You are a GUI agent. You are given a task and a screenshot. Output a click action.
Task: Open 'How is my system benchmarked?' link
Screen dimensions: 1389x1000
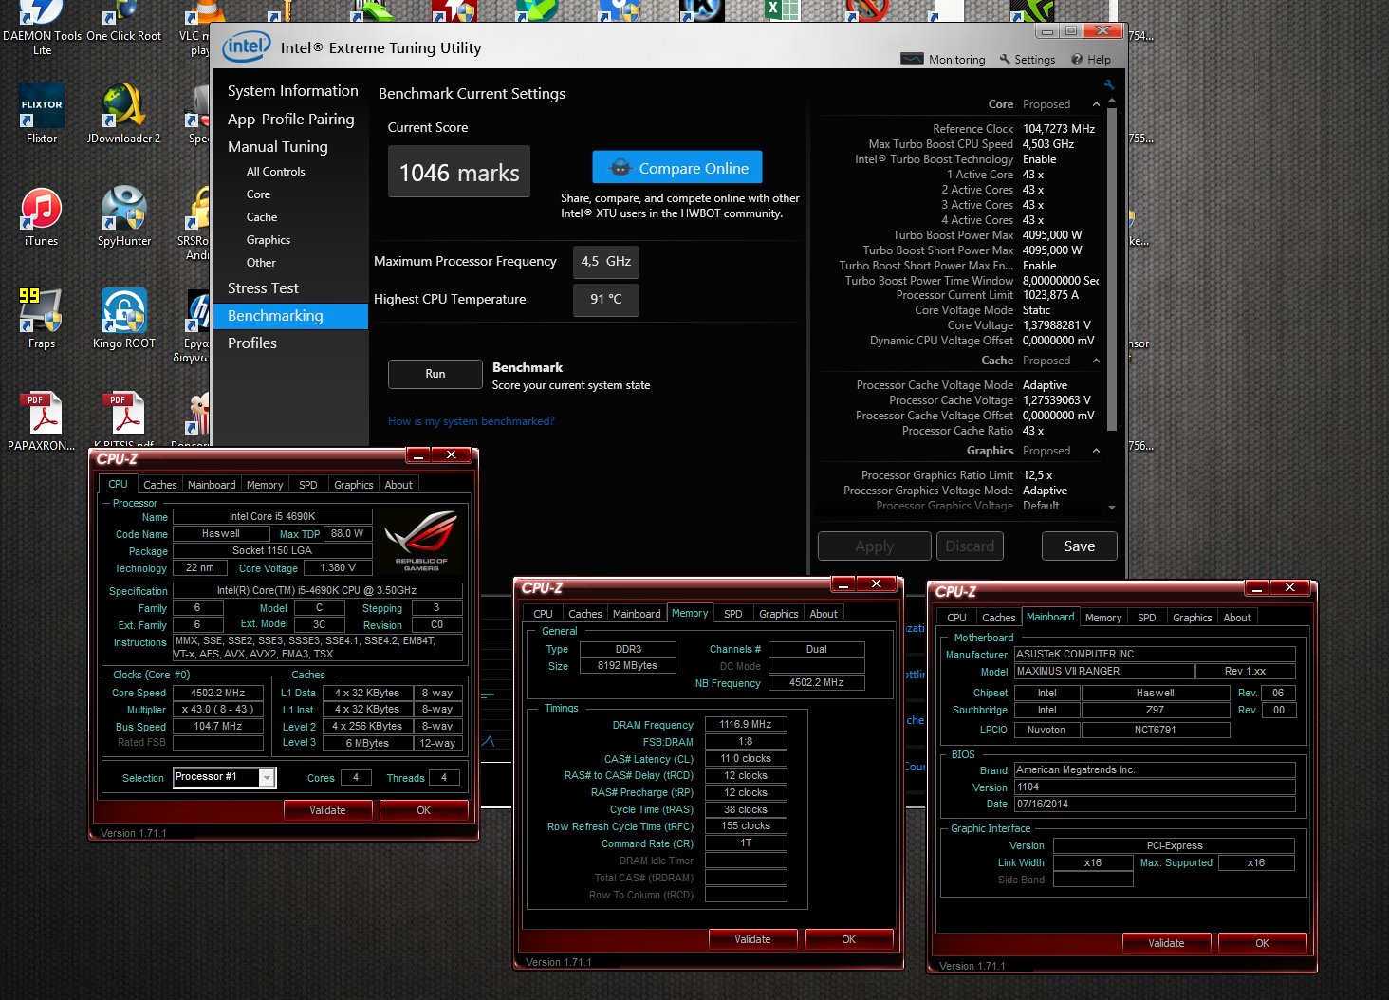[x=472, y=421]
